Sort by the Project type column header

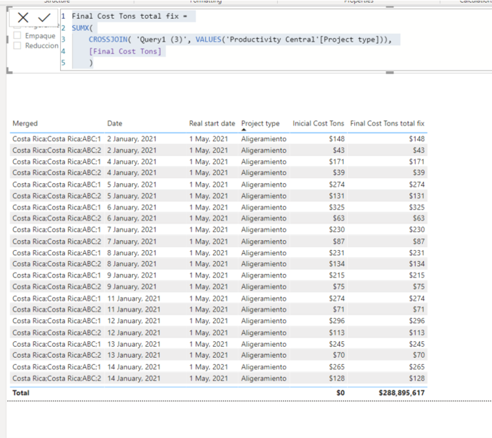coord(261,123)
